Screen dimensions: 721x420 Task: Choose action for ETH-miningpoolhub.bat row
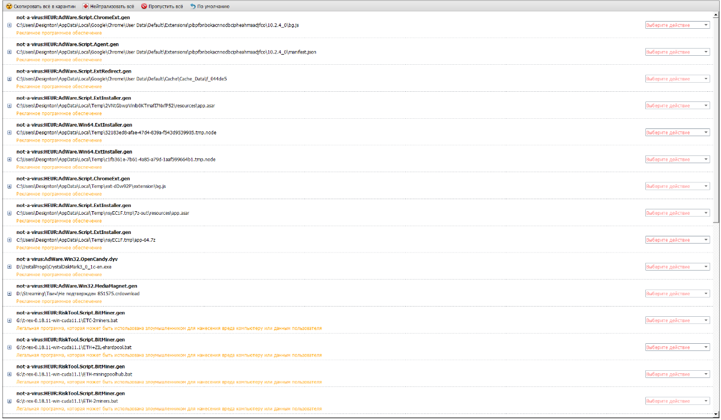[677, 374]
